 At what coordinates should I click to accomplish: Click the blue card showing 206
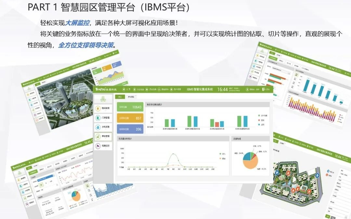(x=130, y=129)
